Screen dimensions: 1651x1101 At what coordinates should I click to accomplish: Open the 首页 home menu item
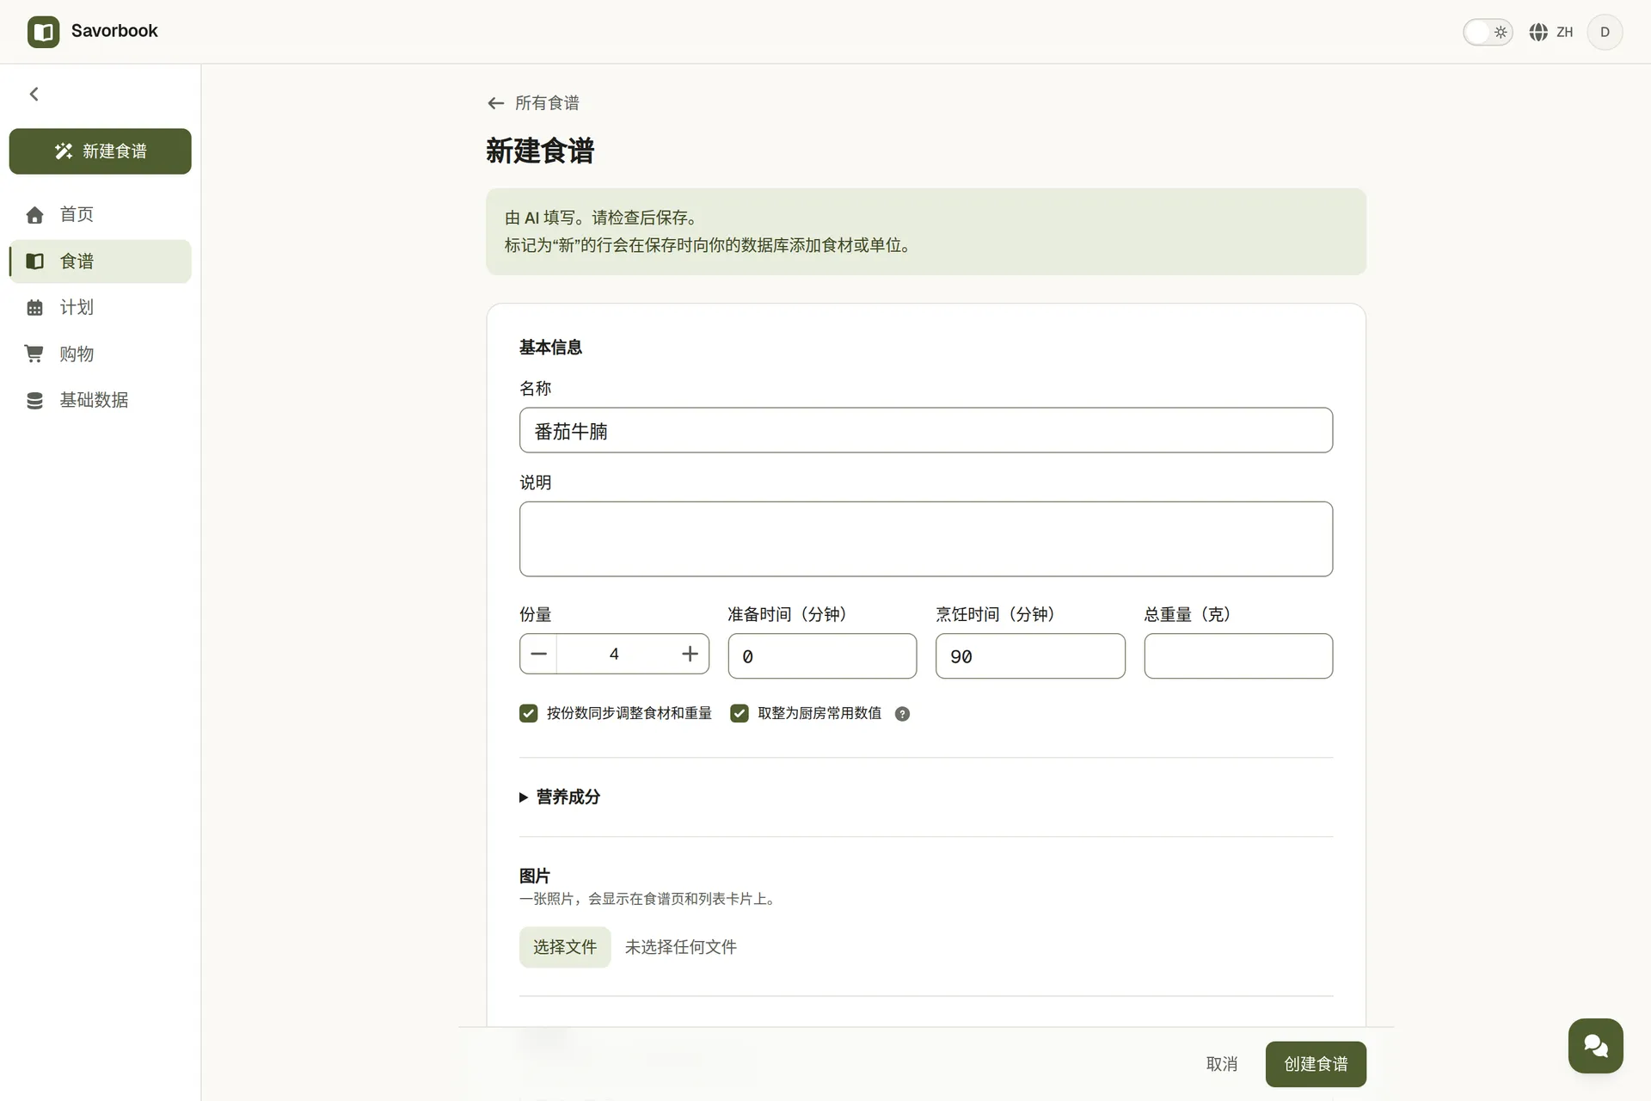point(101,214)
